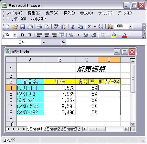This screenshot has height=144, width=147.
Task: Toggle Underline formatting
Action: 30,35
